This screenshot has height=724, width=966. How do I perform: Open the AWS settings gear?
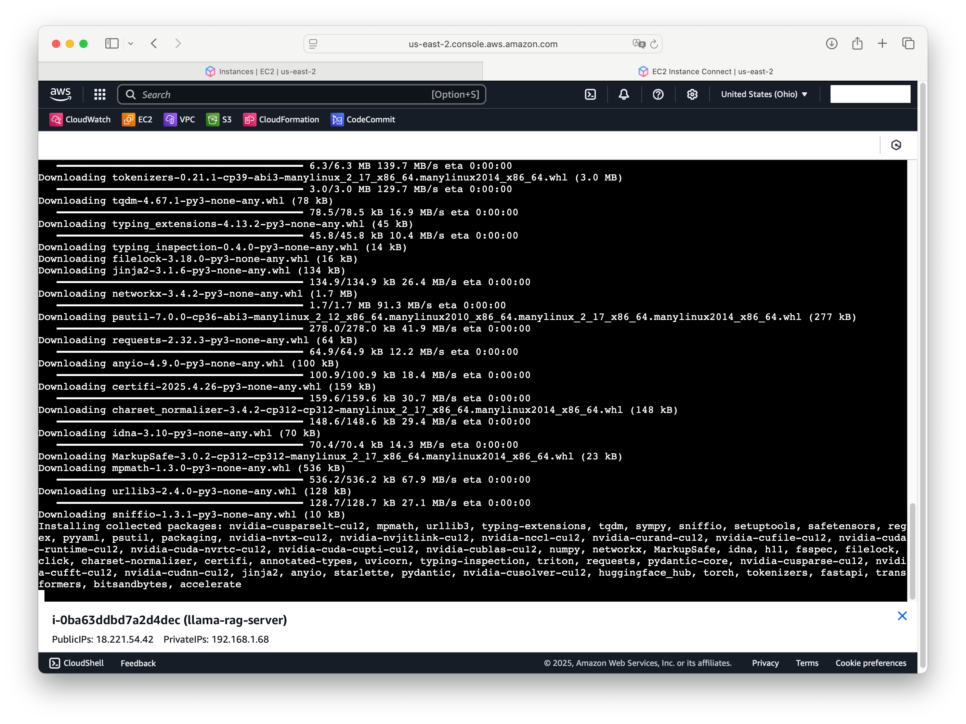692,94
